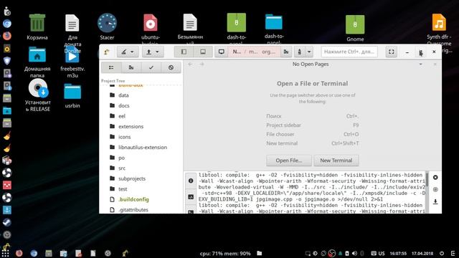Open the Gnome archive desktop icon
This screenshot has height=258, width=459.
(x=355, y=29)
